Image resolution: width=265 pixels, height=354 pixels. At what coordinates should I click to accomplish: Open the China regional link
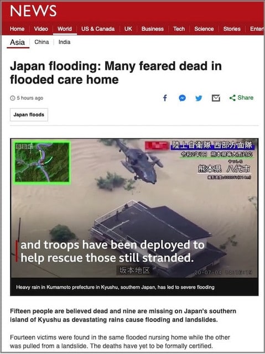41,42
